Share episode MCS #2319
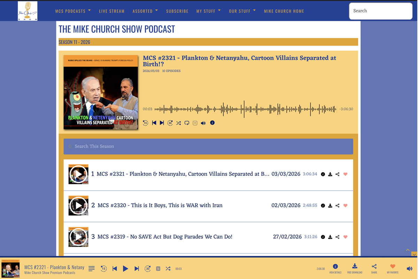 pyautogui.click(x=337, y=237)
